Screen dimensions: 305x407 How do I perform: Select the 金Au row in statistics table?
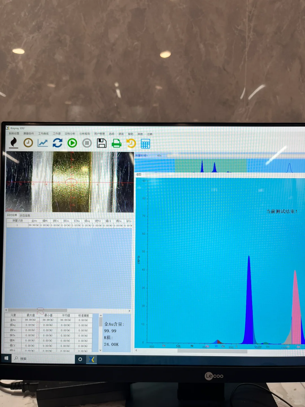(48, 320)
